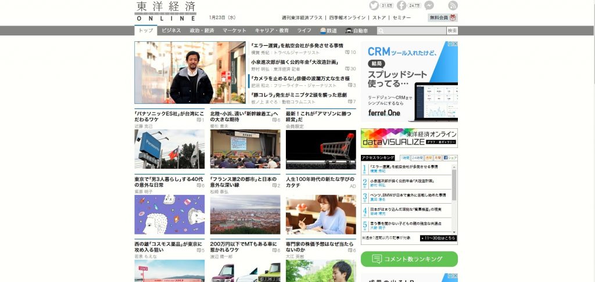The image size is (595, 282).
Task: Open comment count 30 beside 小泉進次郎 headline
Action: coord(350,68)
